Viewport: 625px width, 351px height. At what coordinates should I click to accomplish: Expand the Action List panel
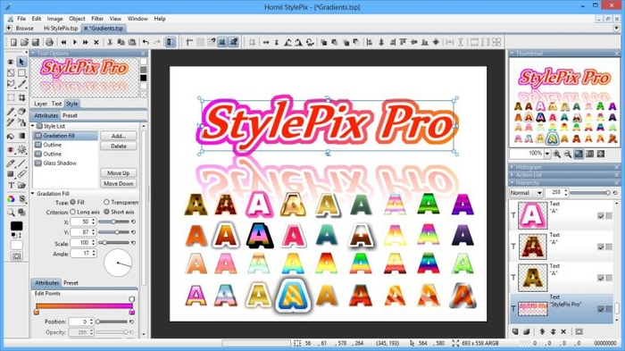tap(512, 175)
